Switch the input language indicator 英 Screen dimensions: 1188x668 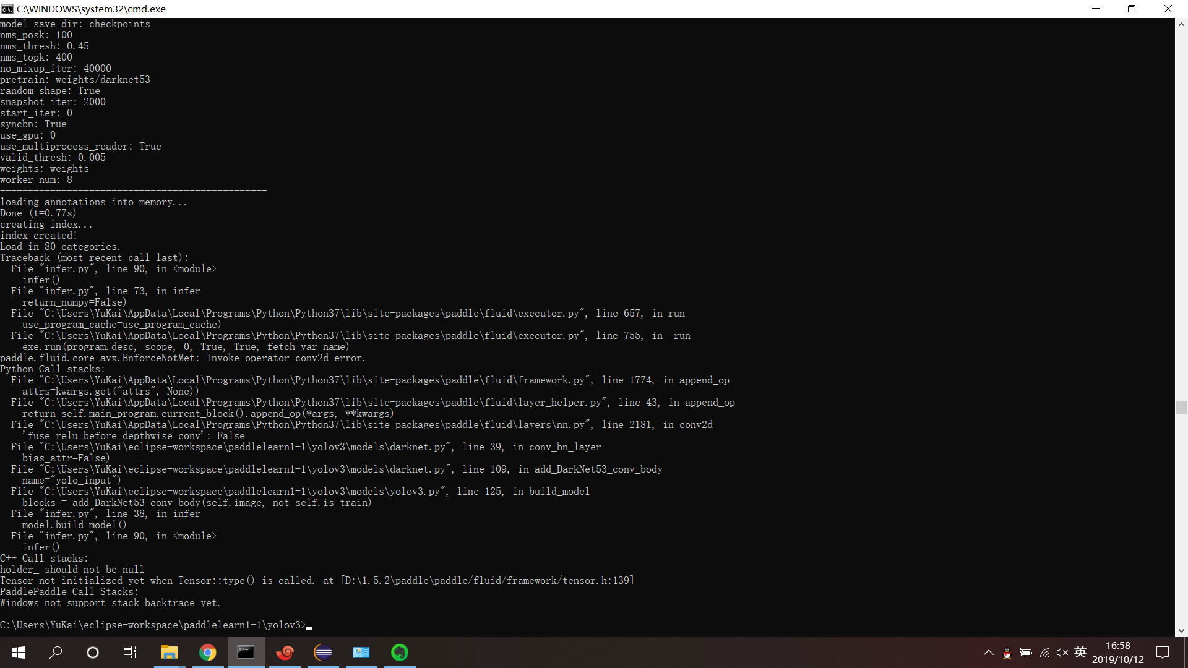[1080, 653]
